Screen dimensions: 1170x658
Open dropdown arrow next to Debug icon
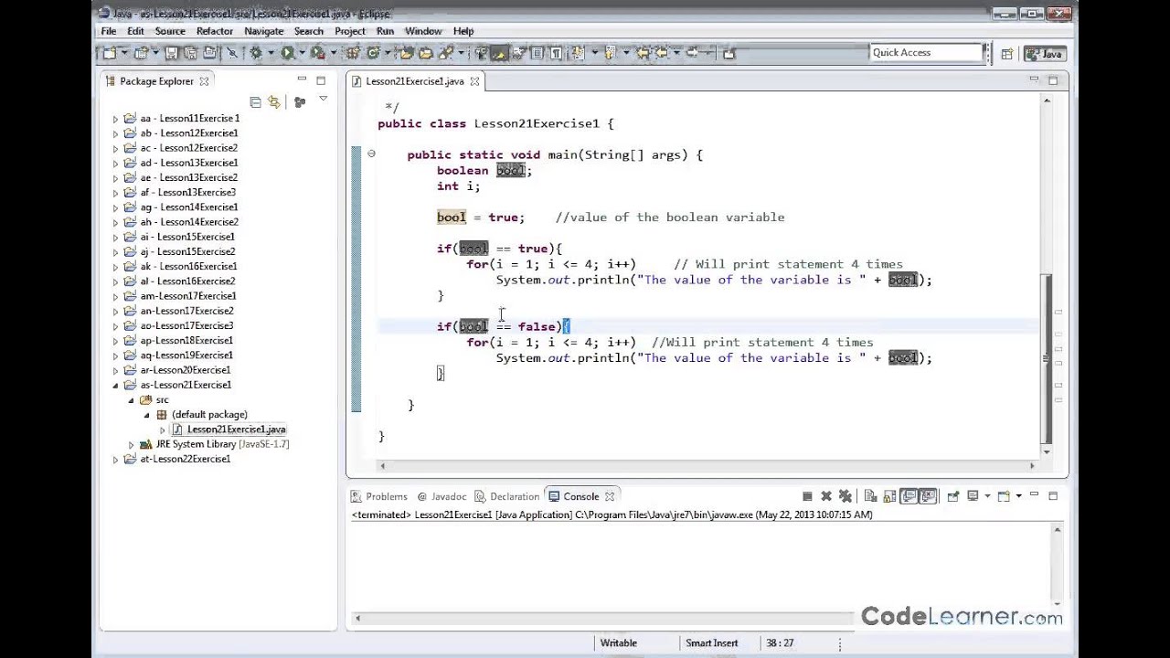271,53
